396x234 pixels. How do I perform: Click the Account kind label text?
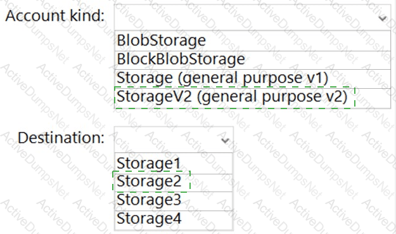[x=54, y=16]
